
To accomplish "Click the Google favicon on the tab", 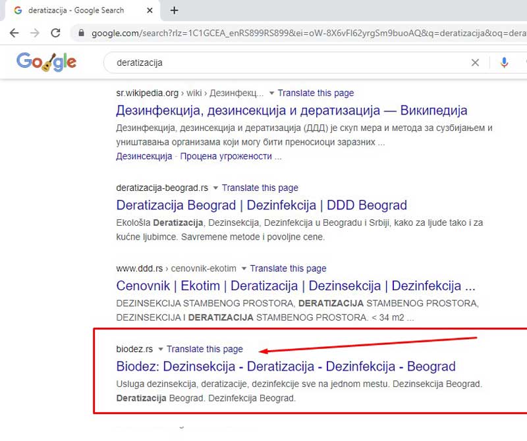I will click(18, 11).
